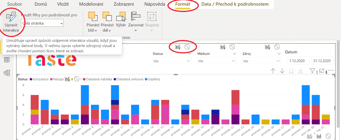Click the Úspěšný legend color marker

click(x=149, y=79)
